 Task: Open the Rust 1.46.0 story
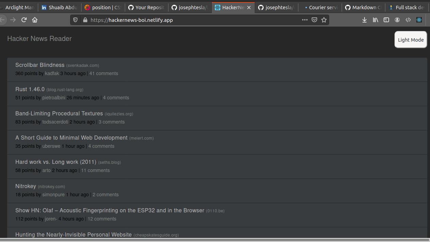[30, 89]
